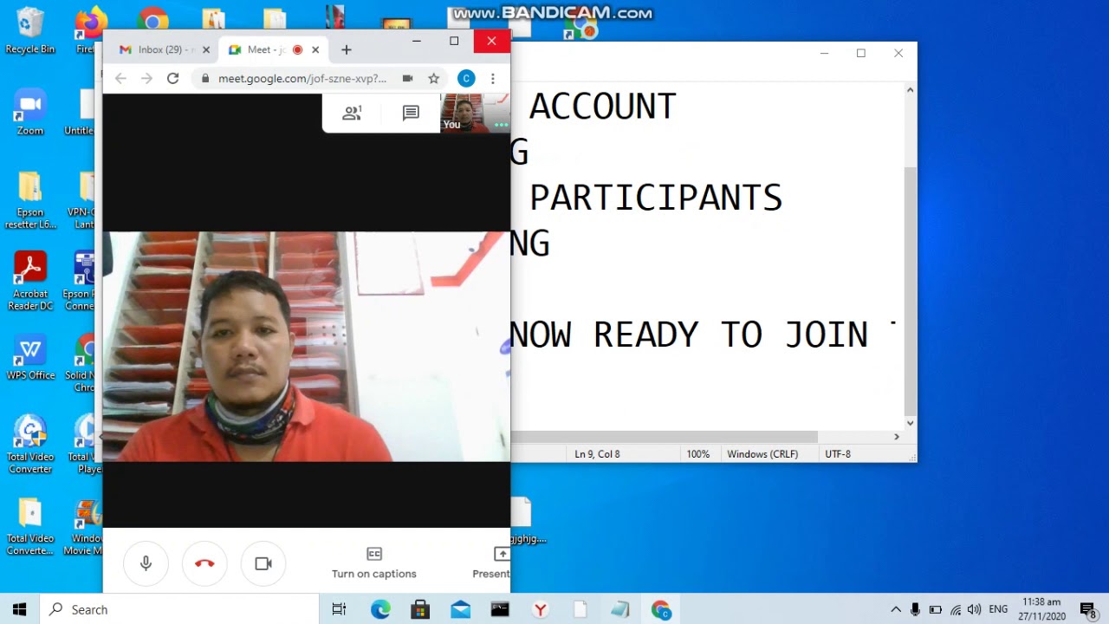1109x624 pixels.
Task: Click the 'You' self-view thumbnail
Action: tap(475, 113)
